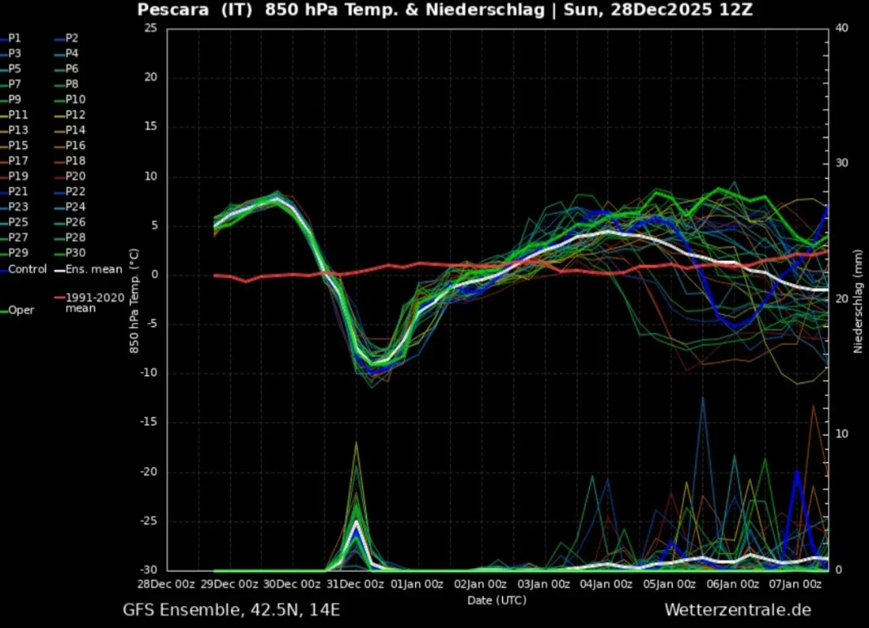The image size is (869, 628).
Task: Click the P20 legend label
Action: click(x=74, y=176)
